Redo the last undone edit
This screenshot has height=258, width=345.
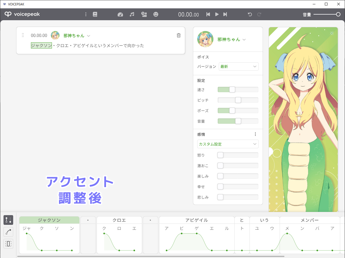(x=259, y=14)
